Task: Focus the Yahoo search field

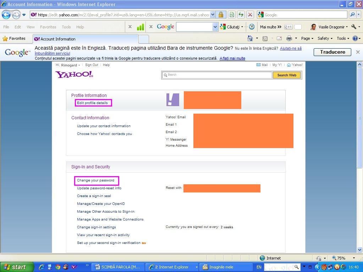Action: [217, 75]
